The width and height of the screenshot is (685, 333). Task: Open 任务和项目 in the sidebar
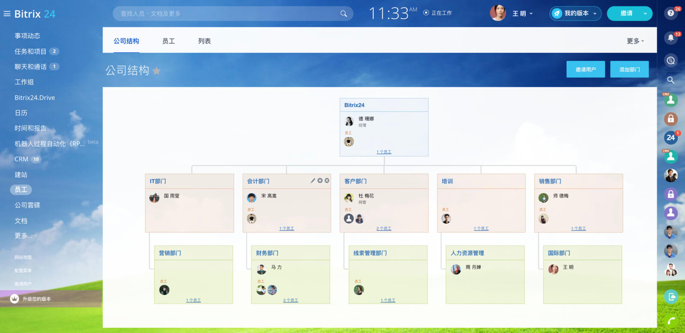pos(30,51)
